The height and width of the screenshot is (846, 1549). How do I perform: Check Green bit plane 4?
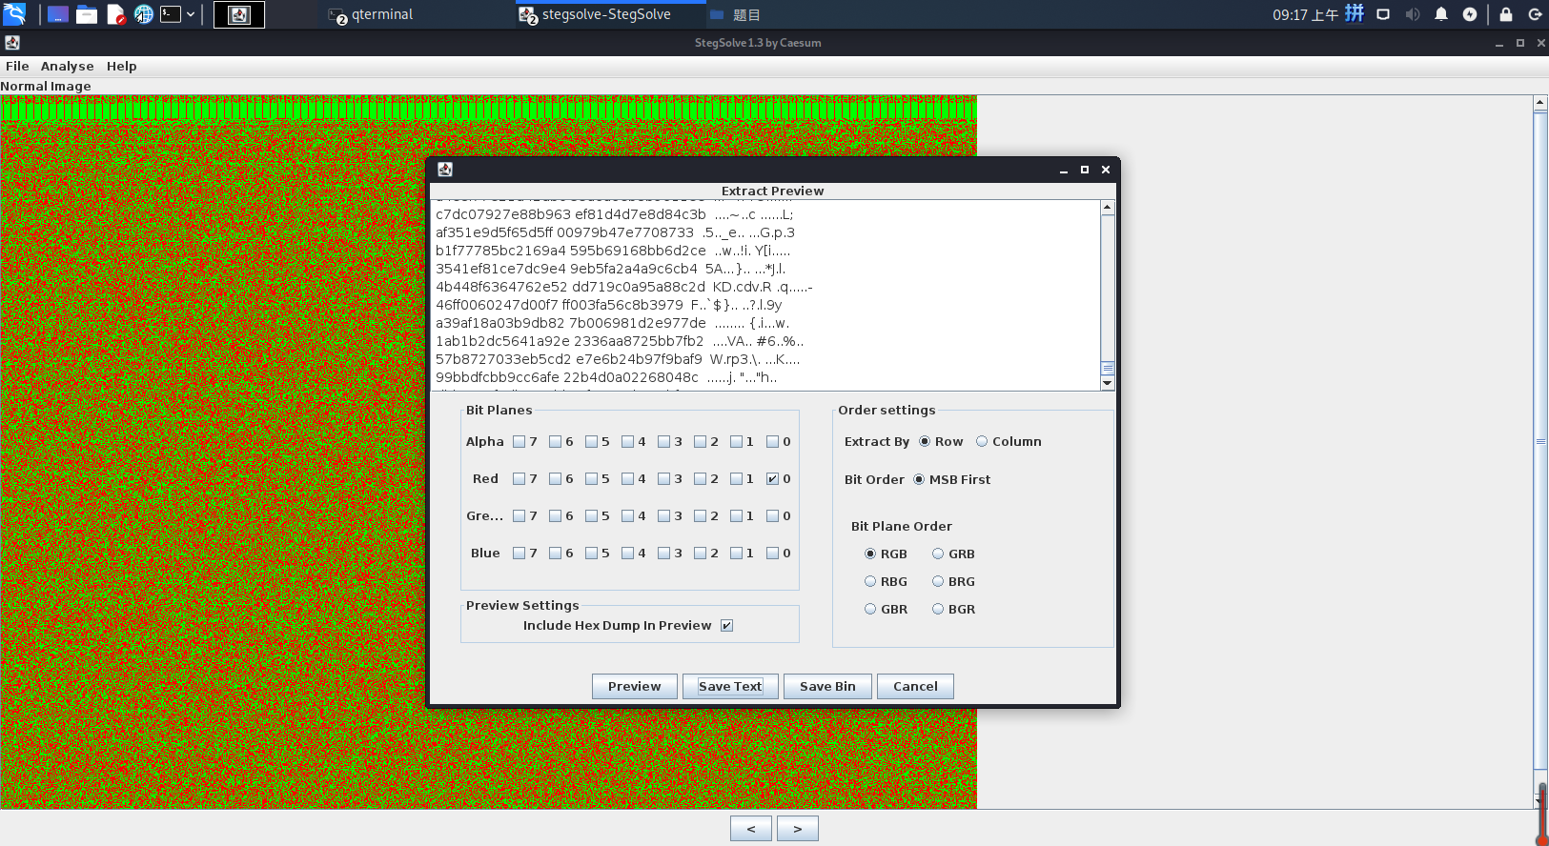(x=628, y=516)
